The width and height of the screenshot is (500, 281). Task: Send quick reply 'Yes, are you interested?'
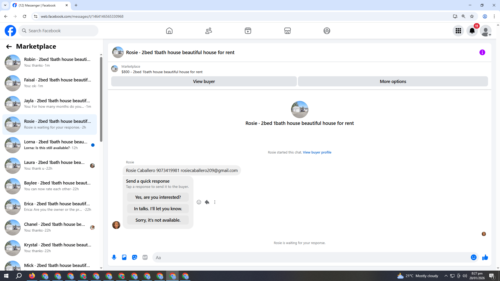[x=158, y=197]
